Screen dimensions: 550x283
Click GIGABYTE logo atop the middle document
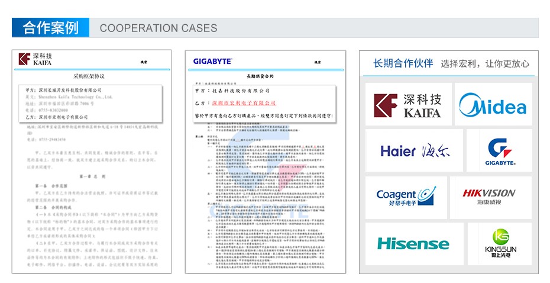[x=212, y=62]
